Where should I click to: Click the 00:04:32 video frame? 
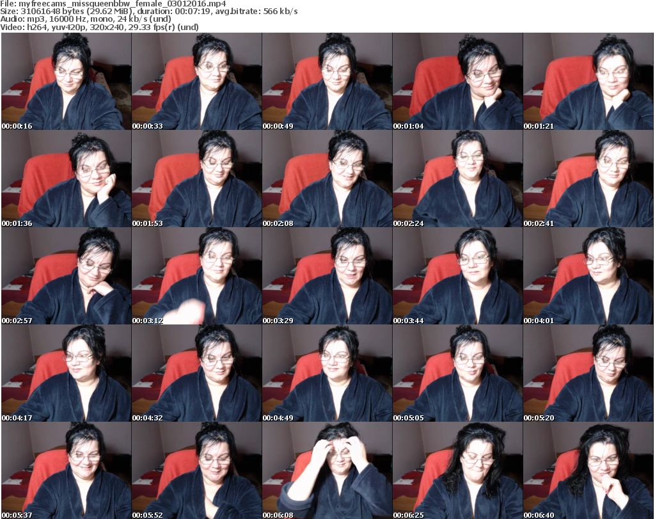(x=197, y=373)
